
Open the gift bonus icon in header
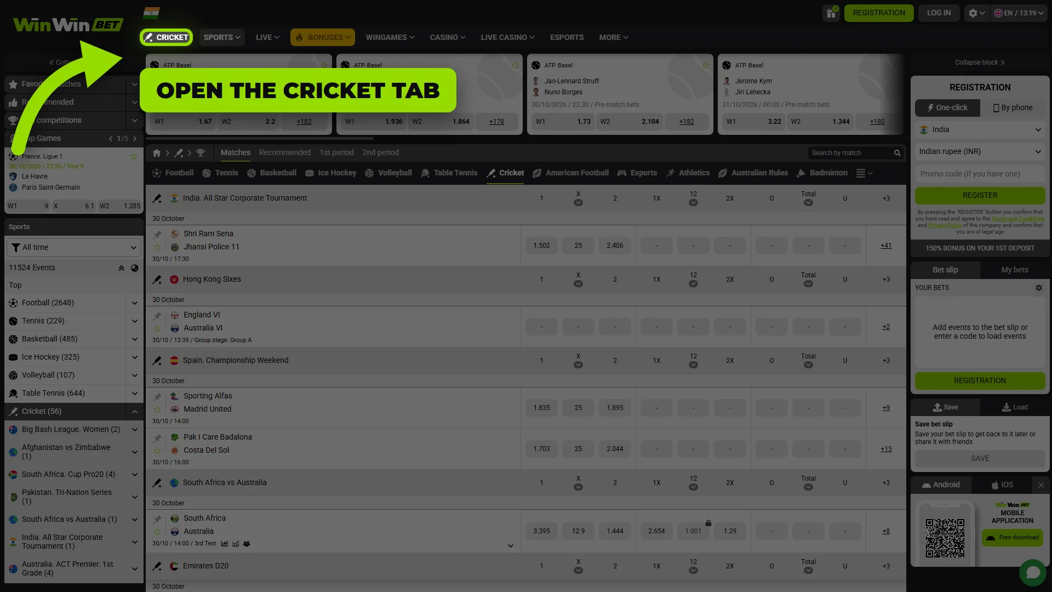(831, 13)
